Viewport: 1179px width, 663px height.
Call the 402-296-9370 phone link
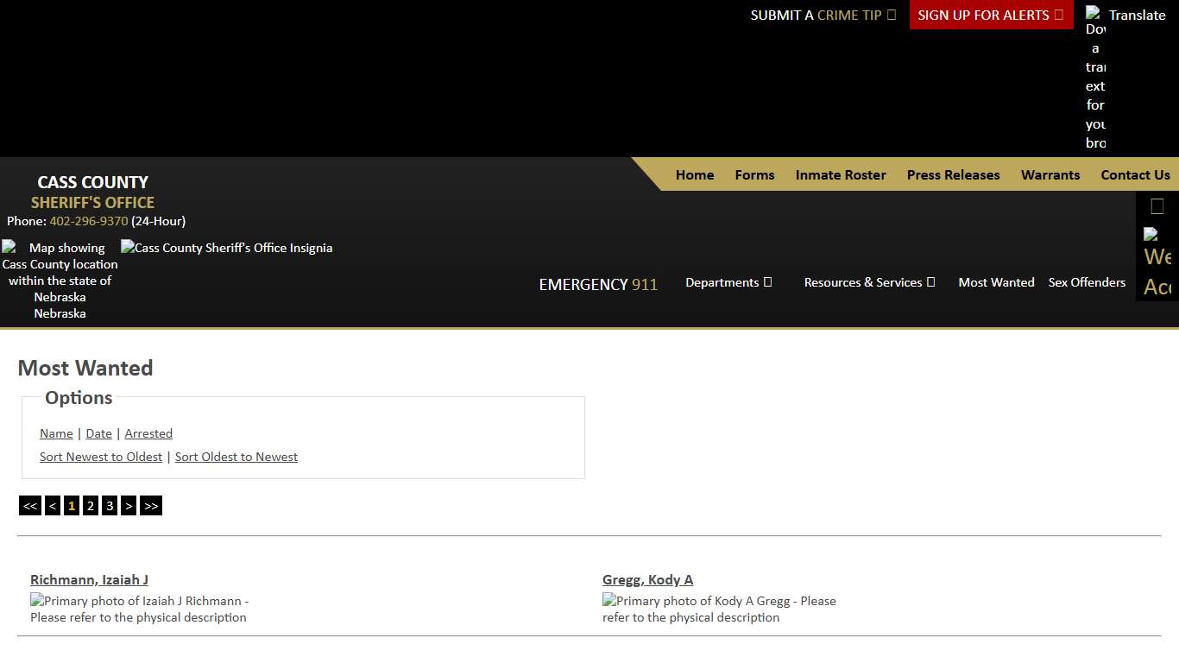click(88, 221)
